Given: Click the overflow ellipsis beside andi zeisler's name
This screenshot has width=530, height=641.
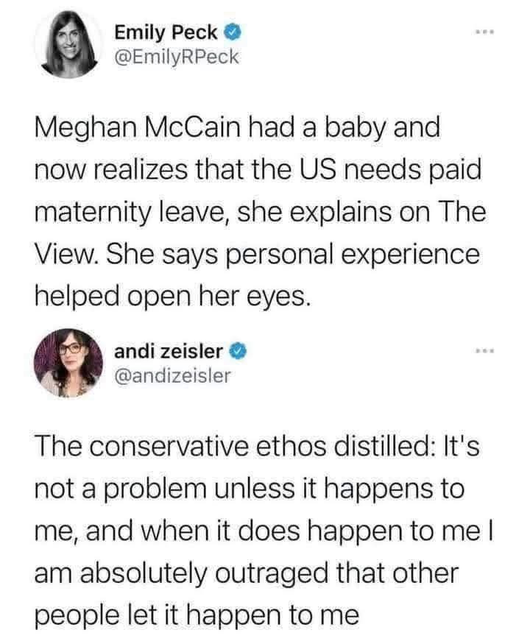Looking at the screenshot, I should [x=484, y=350].
